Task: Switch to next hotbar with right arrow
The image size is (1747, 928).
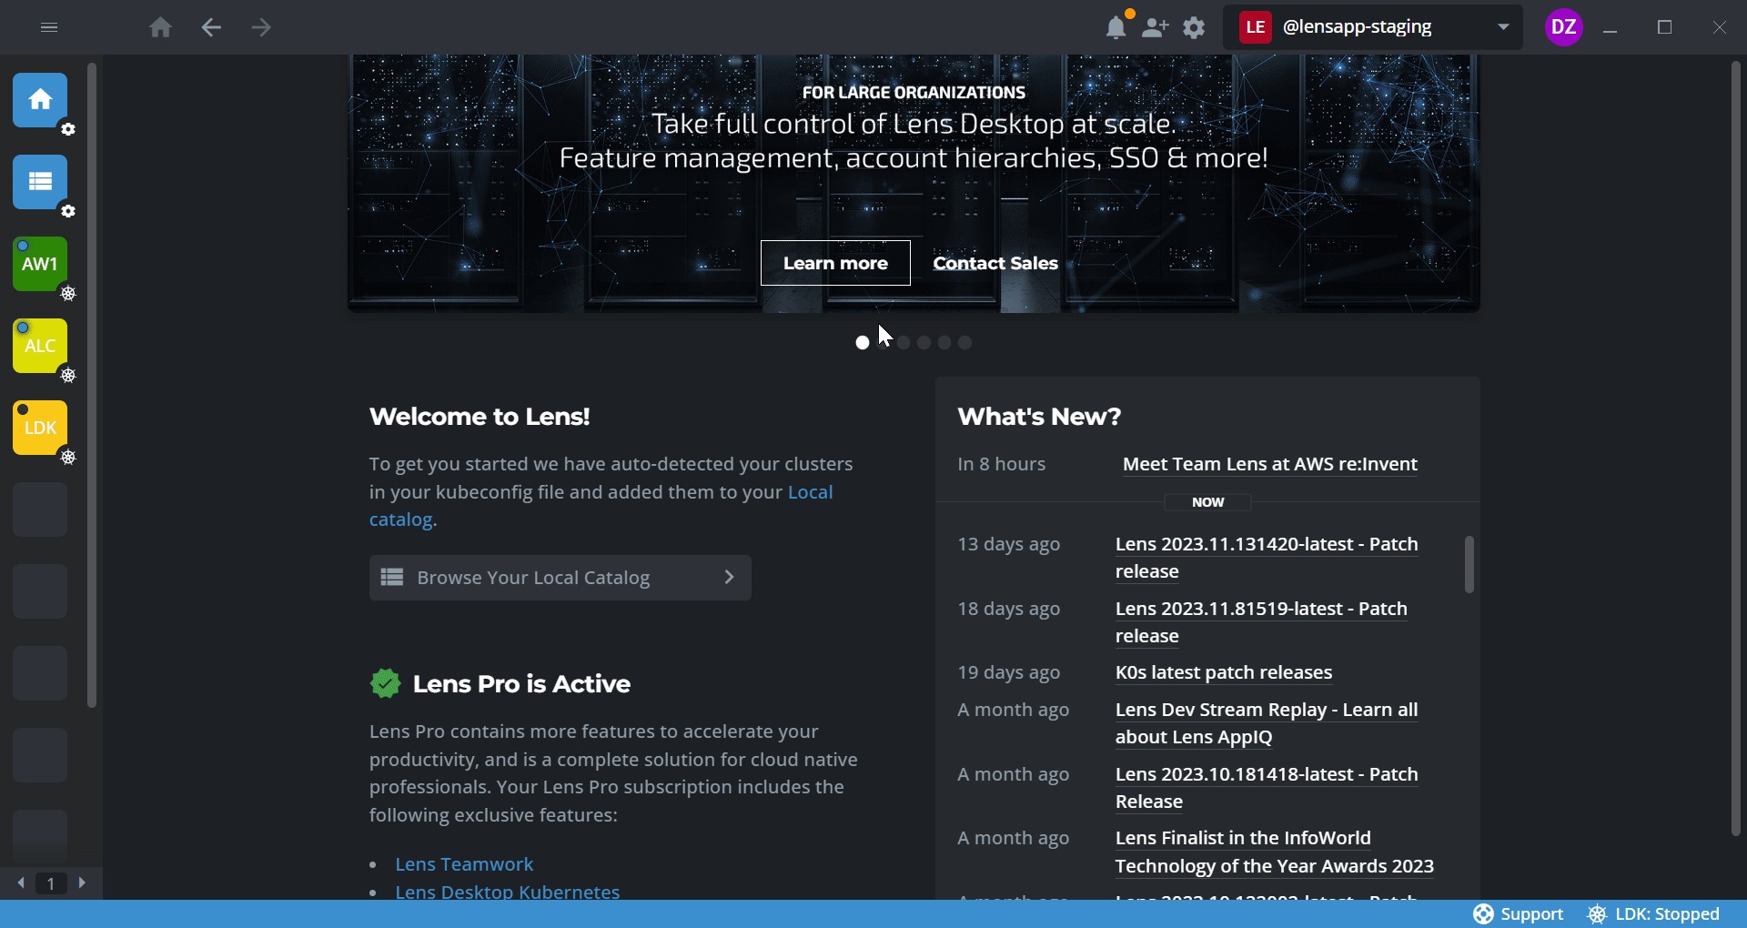Action: [82, 883]
